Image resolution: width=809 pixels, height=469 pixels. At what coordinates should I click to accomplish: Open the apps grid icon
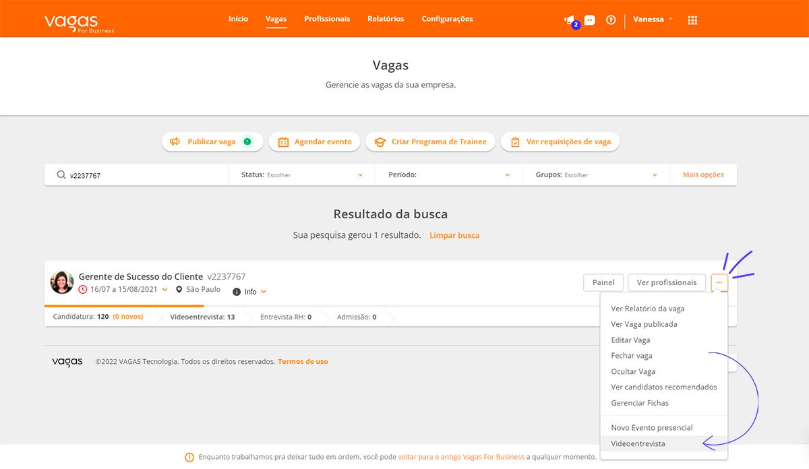tap(692, 20)
